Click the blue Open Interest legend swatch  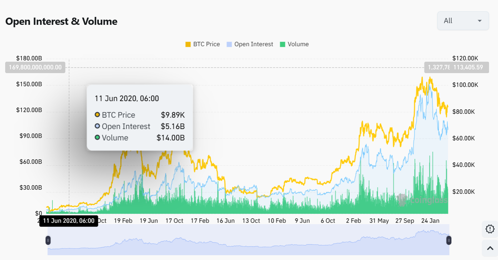point(229,44)
